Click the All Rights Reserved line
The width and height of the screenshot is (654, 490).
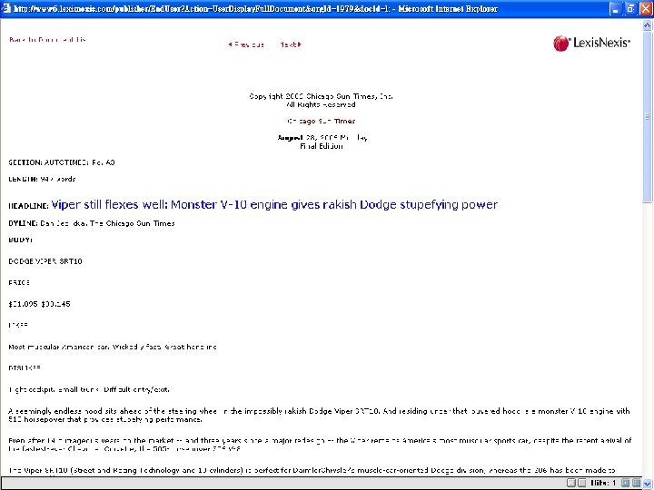pos(322,104)
